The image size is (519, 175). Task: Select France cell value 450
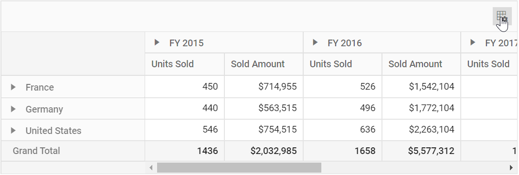tap(185, 87)
